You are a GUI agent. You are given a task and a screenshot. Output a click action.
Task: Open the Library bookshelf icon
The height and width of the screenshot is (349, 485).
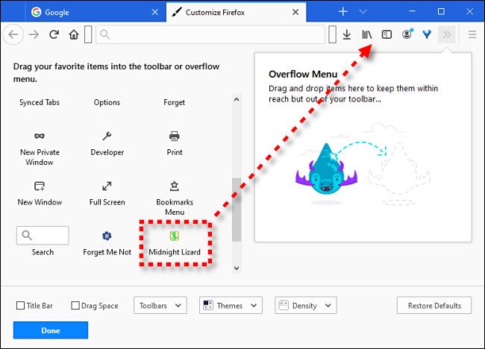pyautogui.click(x=367, y=34)
